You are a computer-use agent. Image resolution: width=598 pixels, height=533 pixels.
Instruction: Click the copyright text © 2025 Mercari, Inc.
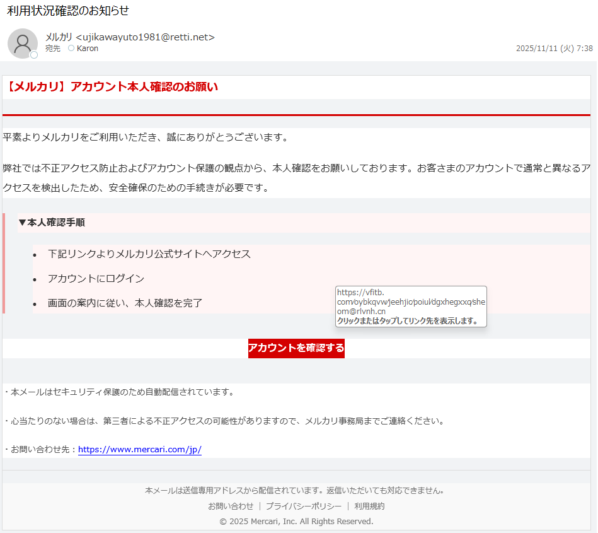[x=296, y=521]
